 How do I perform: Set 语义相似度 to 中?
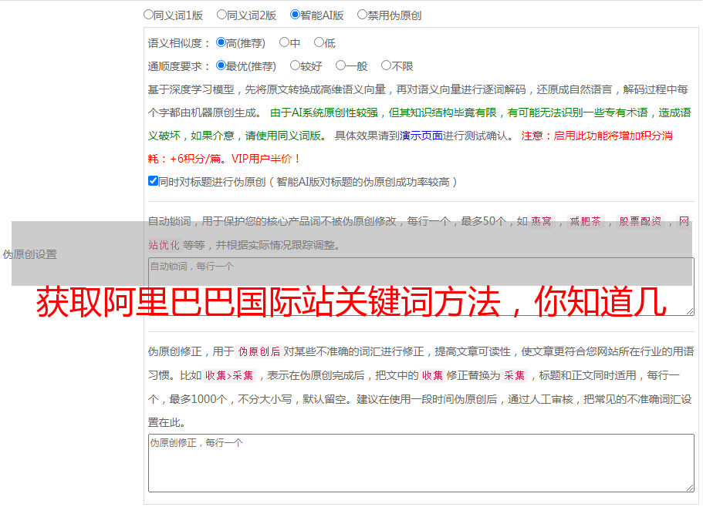point(284,42)
